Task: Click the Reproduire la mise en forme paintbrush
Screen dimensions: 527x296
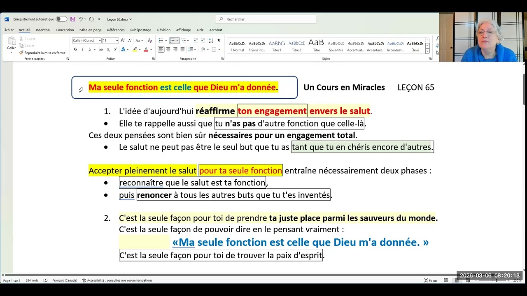Action: point(42,53)
